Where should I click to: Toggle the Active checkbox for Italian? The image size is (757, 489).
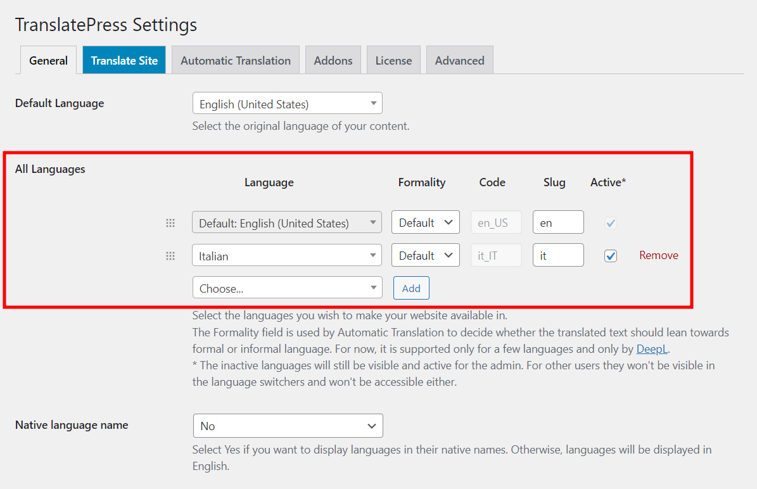pyautogui.click(x=610, y=256)
